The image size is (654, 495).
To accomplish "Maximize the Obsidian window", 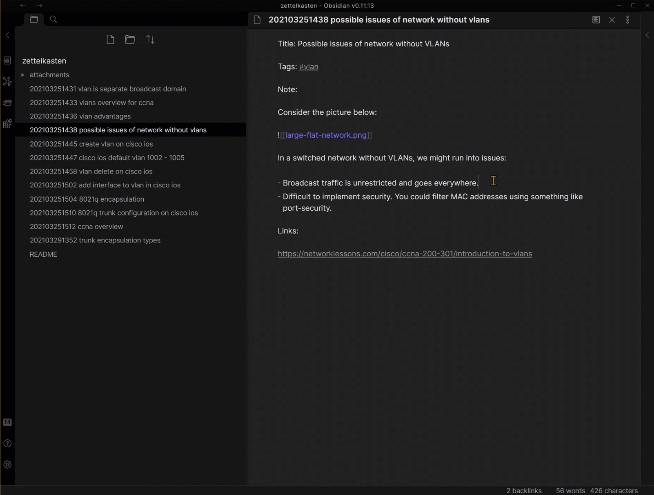I will (633, 6).
